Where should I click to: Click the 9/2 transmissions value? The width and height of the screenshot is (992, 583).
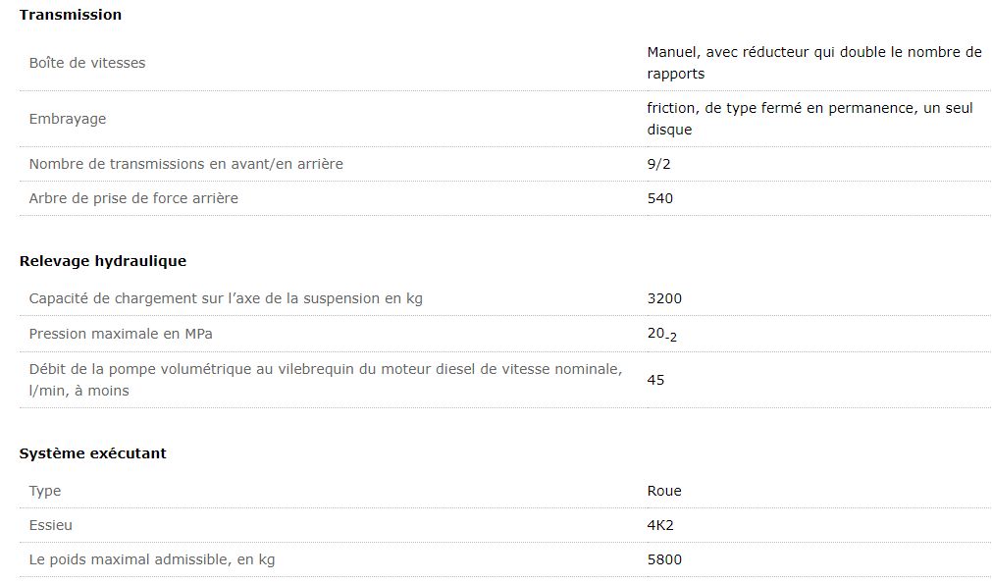[x=659, y=164]
